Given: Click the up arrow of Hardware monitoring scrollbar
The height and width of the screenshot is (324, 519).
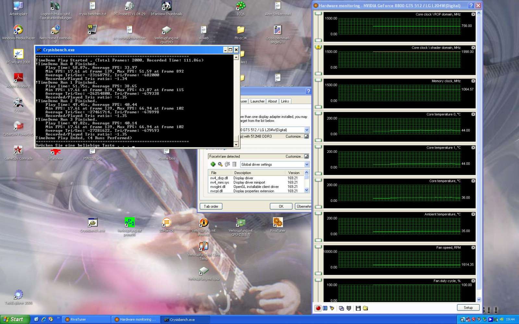Looking at the screenshot, I should [479, 13].
